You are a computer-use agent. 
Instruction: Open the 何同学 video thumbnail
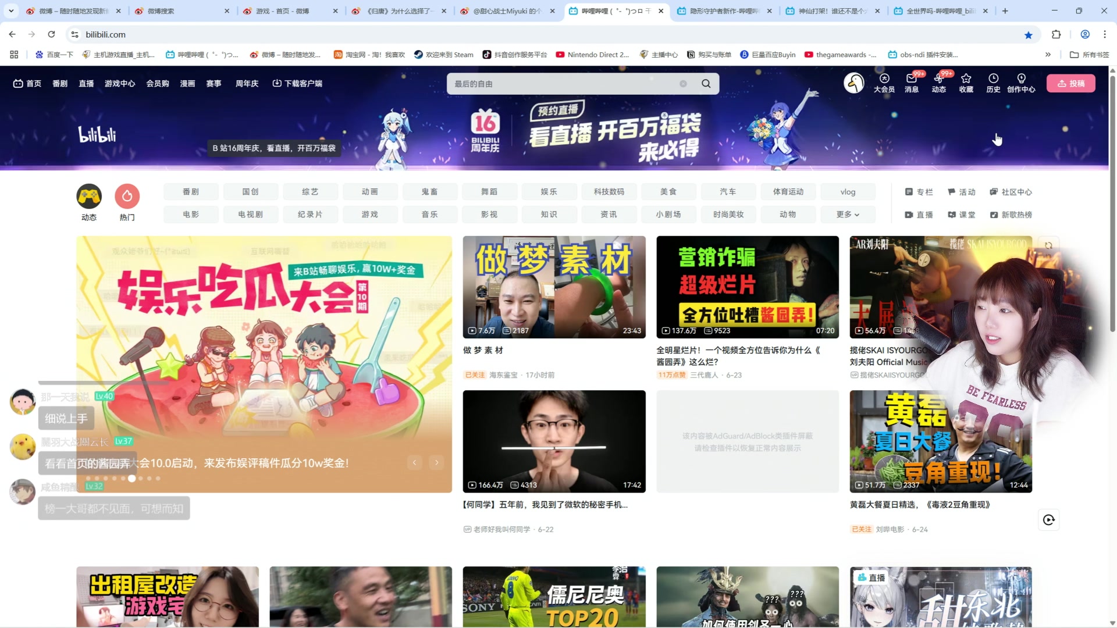click(x=554, y=441)
